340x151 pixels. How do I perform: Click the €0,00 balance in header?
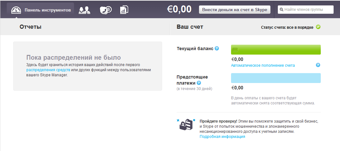(179, 10)
